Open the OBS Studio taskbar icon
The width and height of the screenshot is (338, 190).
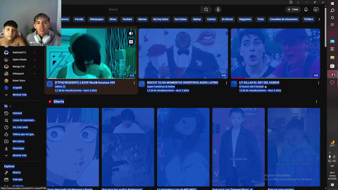[x=332, y=83]
